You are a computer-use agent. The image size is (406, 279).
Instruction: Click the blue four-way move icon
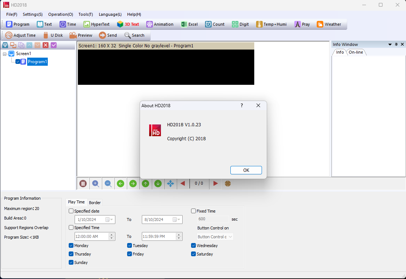pos(170,184)
